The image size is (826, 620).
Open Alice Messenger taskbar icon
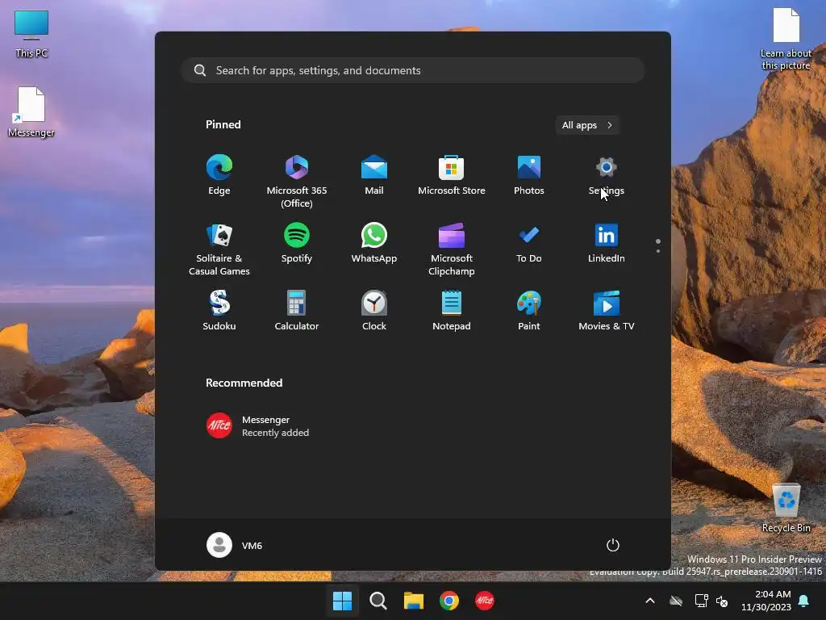pos(485,601)
